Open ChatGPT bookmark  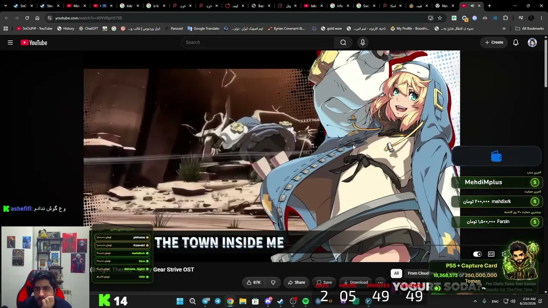click(x=89, y=29)
